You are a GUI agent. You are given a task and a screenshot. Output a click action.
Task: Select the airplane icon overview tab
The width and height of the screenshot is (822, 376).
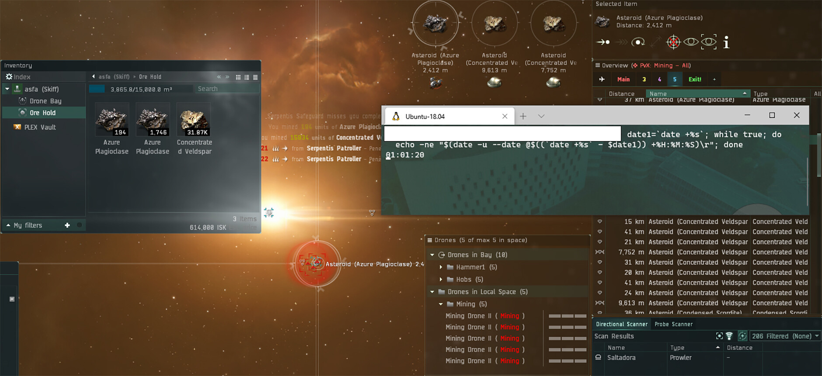click(602, 79)
